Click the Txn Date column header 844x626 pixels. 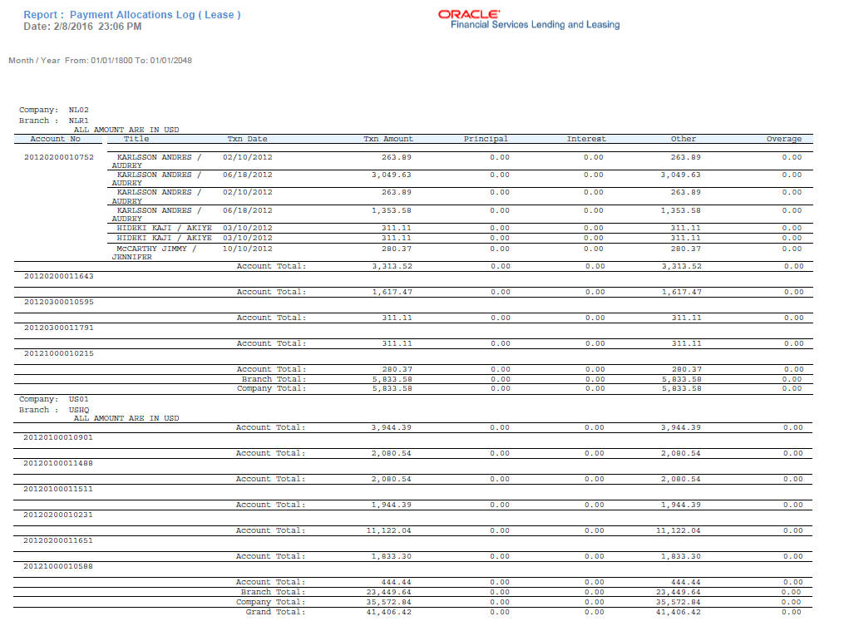pyautogui.click(x=247, y=139)
